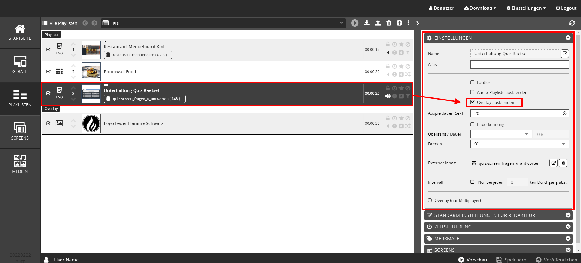Click the Abspieldauer seconds input field
Image resolution: width=581 pixels, height=263 pixels.
pos(516,113)
